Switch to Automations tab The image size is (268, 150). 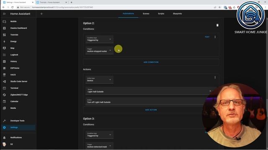tap(128, 14)
